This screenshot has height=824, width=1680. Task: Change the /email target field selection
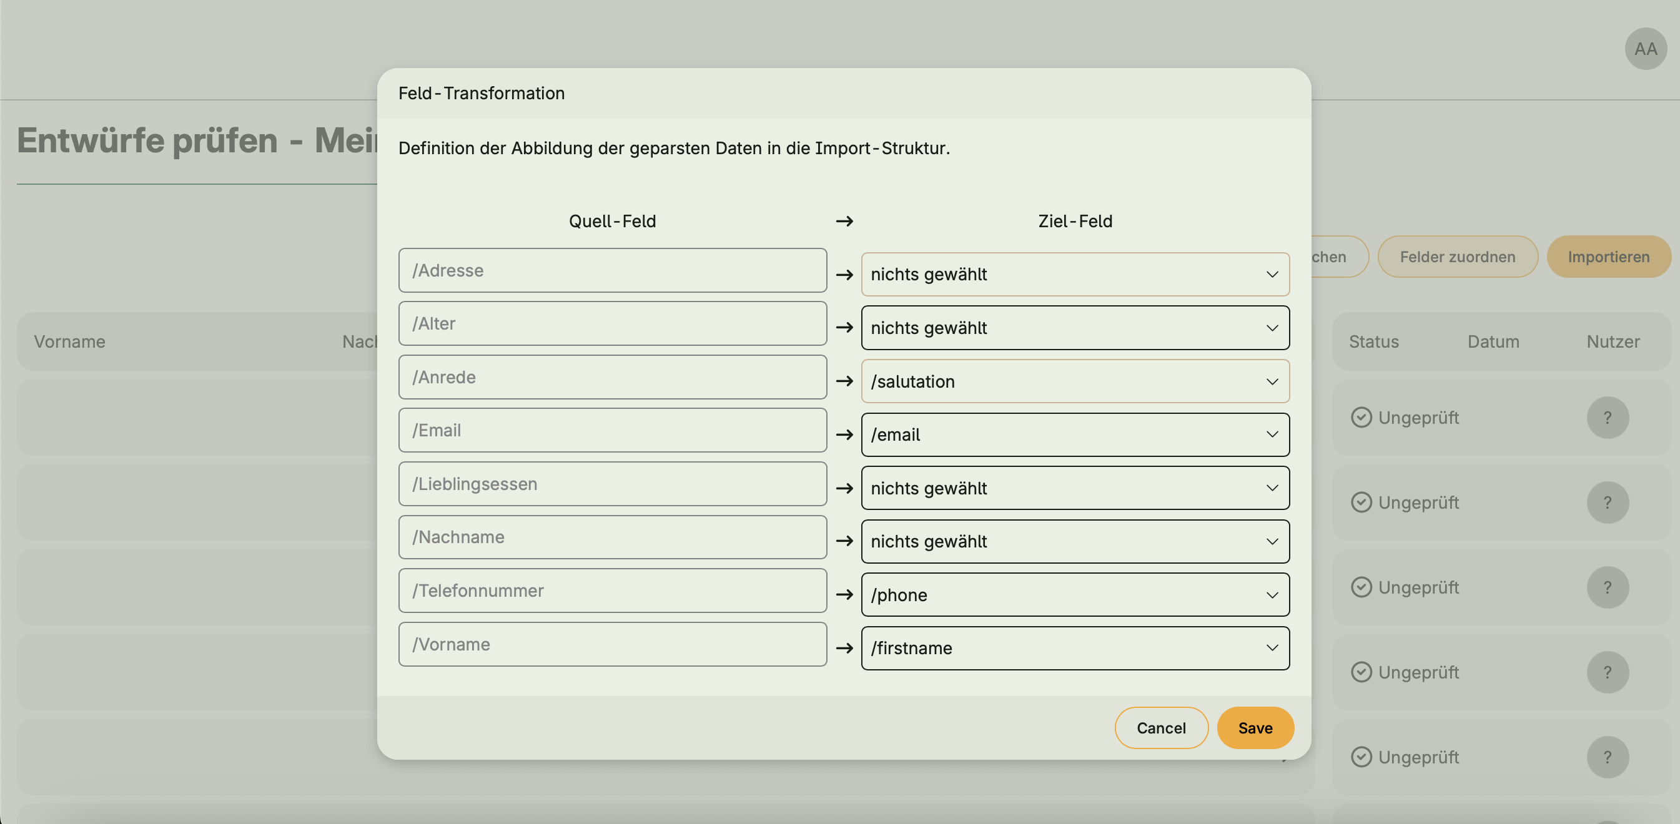point(1074,435)
